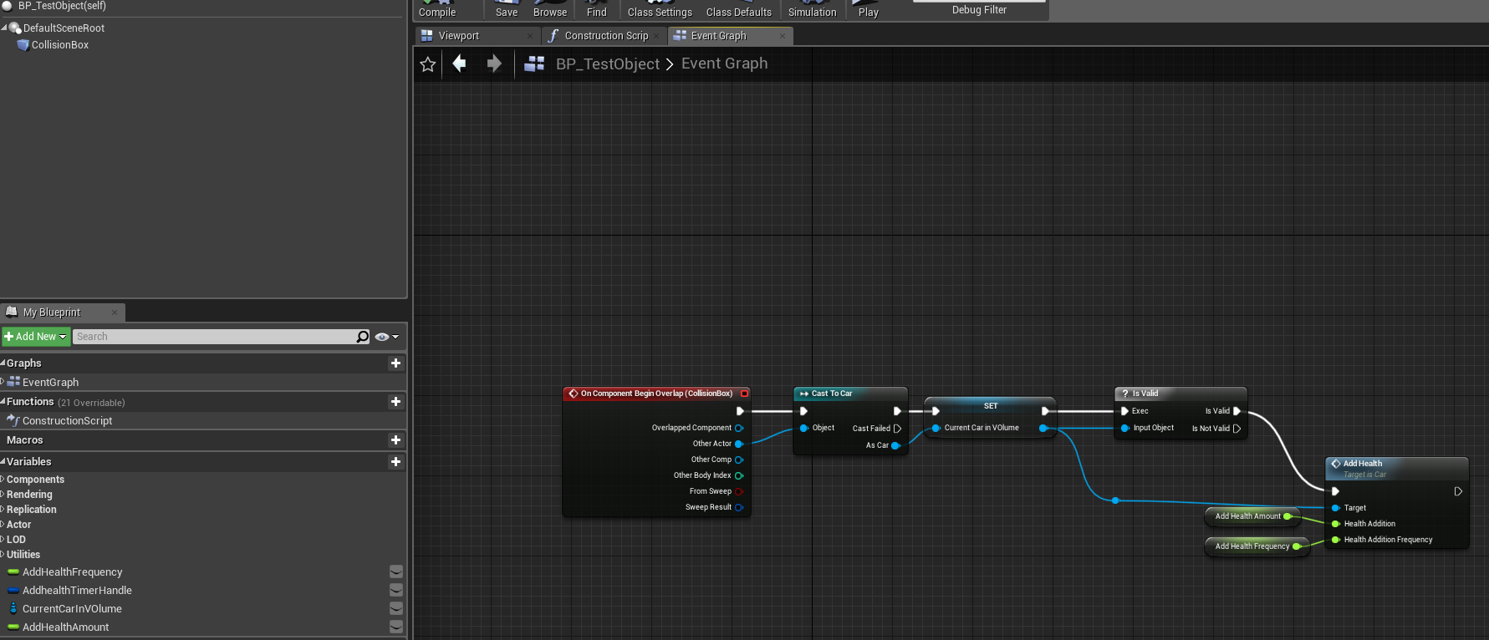
Task: Open Class Settings
Action: coord(660,9)
